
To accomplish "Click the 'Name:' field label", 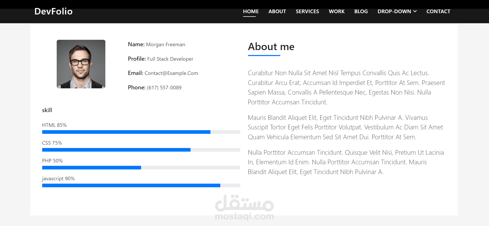I will coord(136,44).
